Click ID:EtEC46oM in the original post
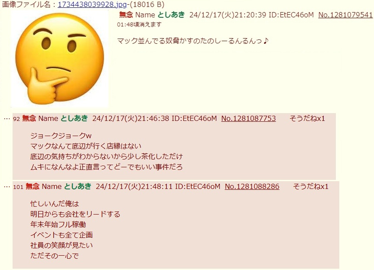The height and width of the screenshot is (270, 374). (x=291, y=15)
